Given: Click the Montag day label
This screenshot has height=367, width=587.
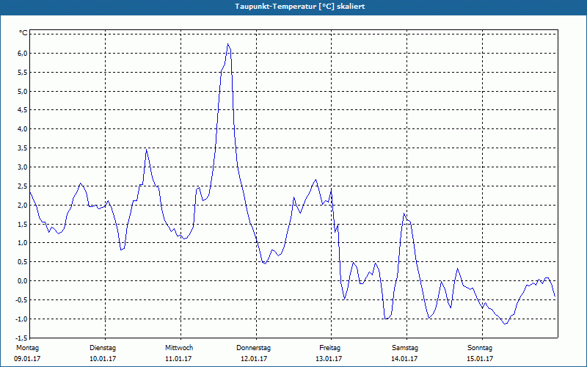Looking at the screenshot, I should pos(27,348).
